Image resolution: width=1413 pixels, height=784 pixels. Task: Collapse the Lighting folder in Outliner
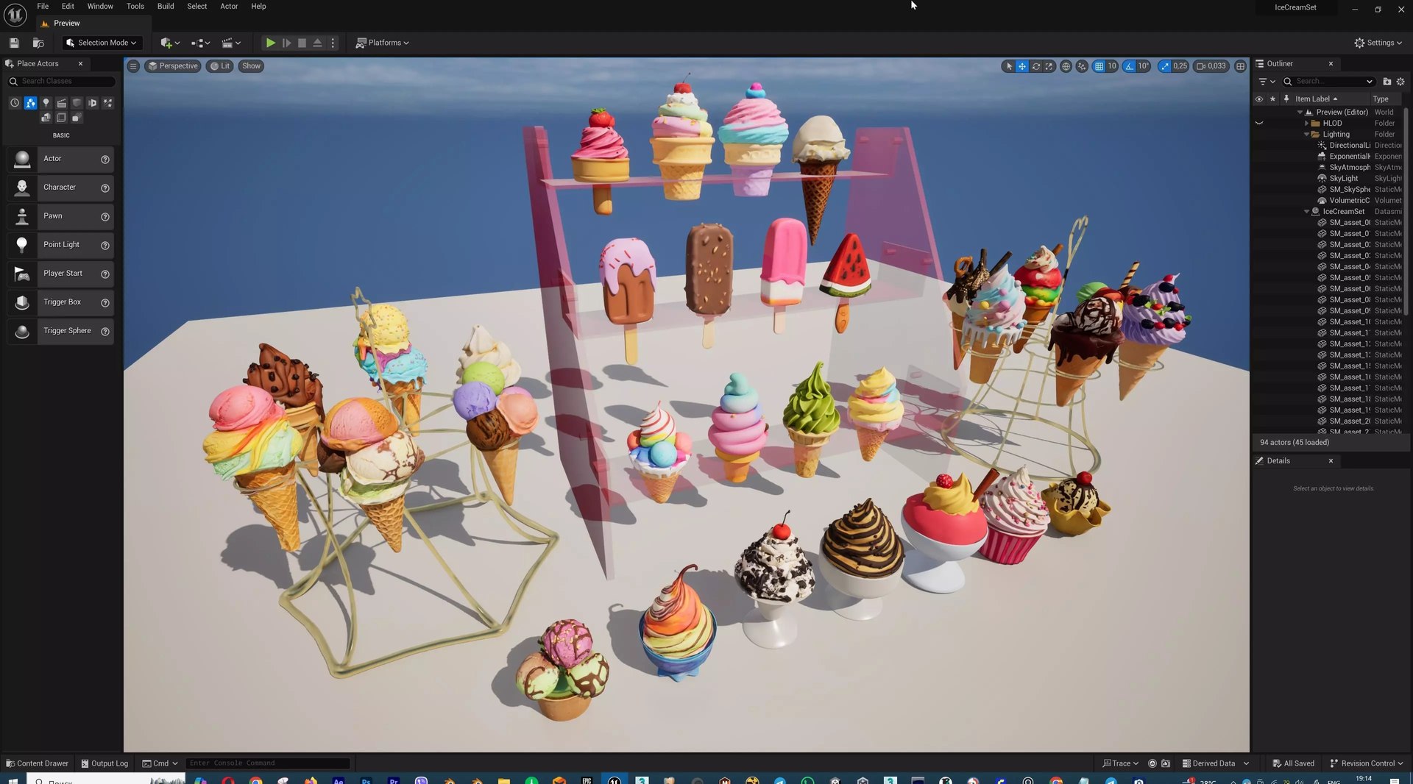click(x=1306, y=135)
